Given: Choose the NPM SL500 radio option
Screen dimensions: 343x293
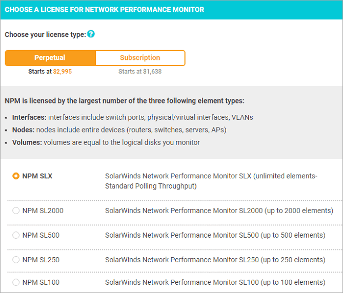Looking at the screenshot, I should point(16,235).
